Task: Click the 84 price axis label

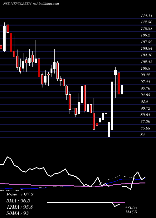Action: 143,135
